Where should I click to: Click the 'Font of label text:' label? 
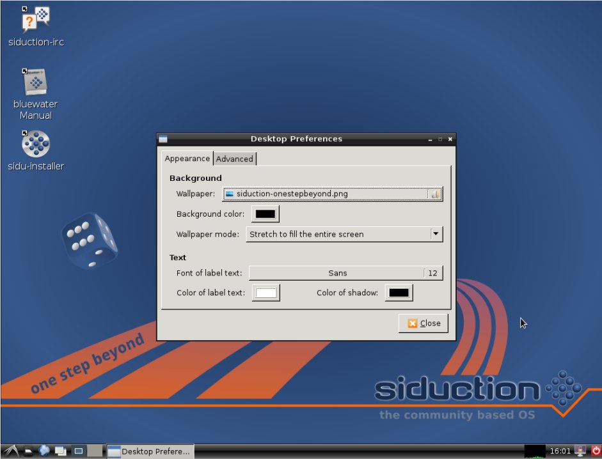(209, 273)
